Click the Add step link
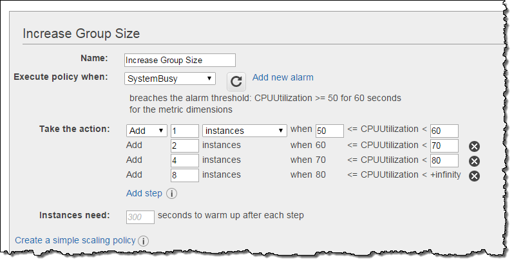This screenshot has height=262, width=514. coord(144,193)
